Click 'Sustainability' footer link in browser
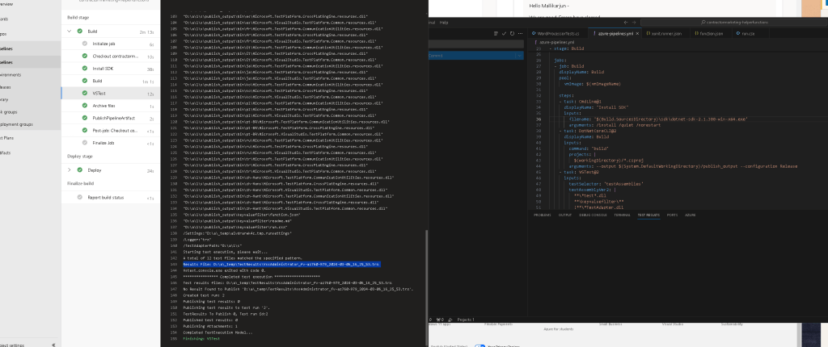Viewport: 828px width, 347px height. 733,324
